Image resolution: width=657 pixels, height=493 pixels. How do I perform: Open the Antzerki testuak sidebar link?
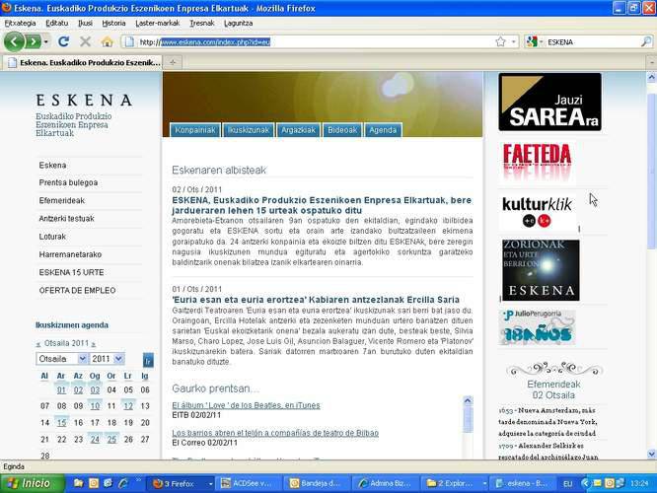[66, 218]
